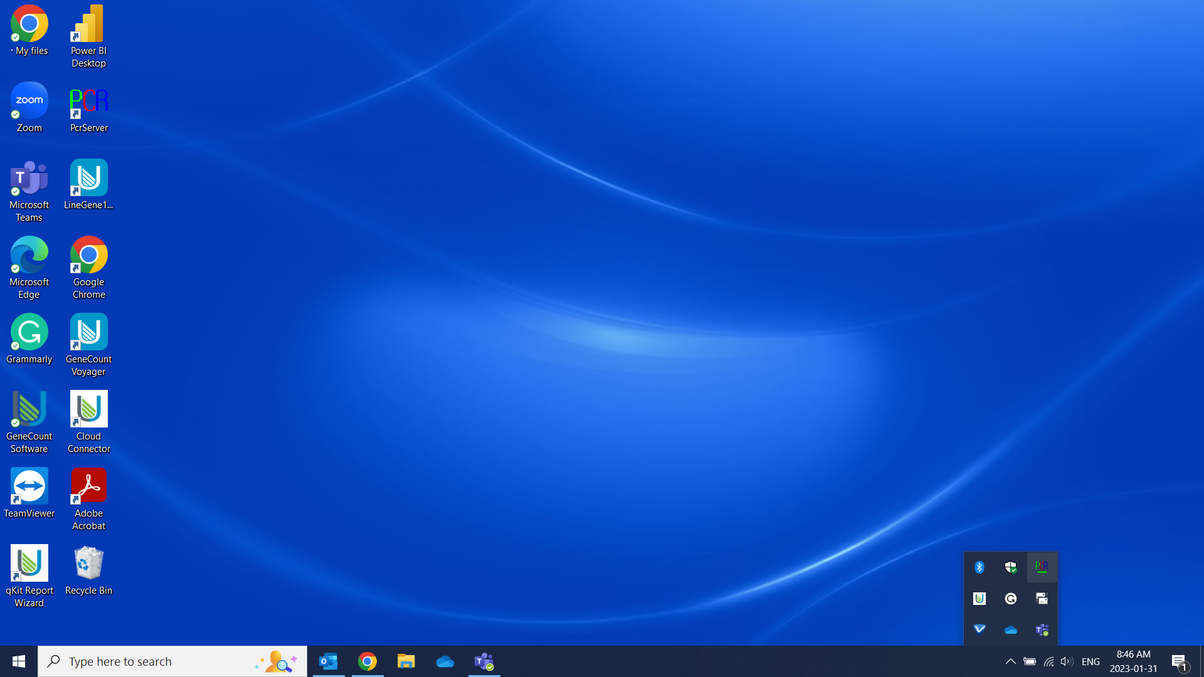Switch to Chrome in the taskbar
This screenshot has width=1204, height=677.
[x=367, y=661]
